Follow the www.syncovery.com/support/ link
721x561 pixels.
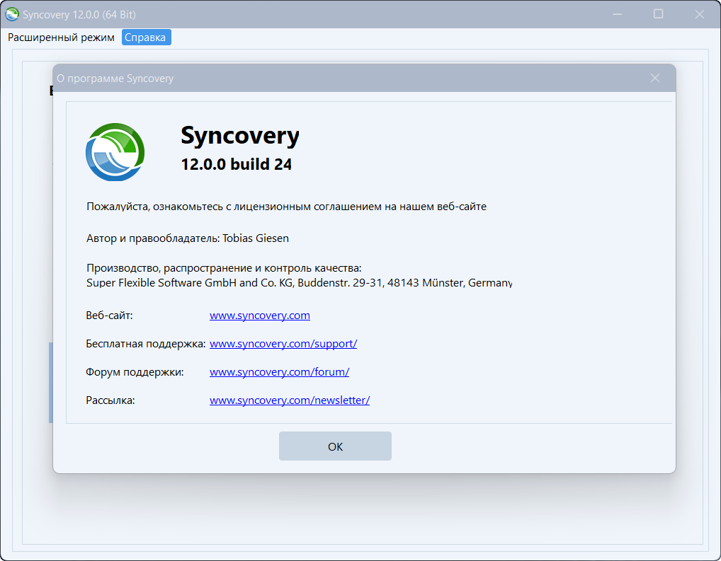[x=283, y=344]
